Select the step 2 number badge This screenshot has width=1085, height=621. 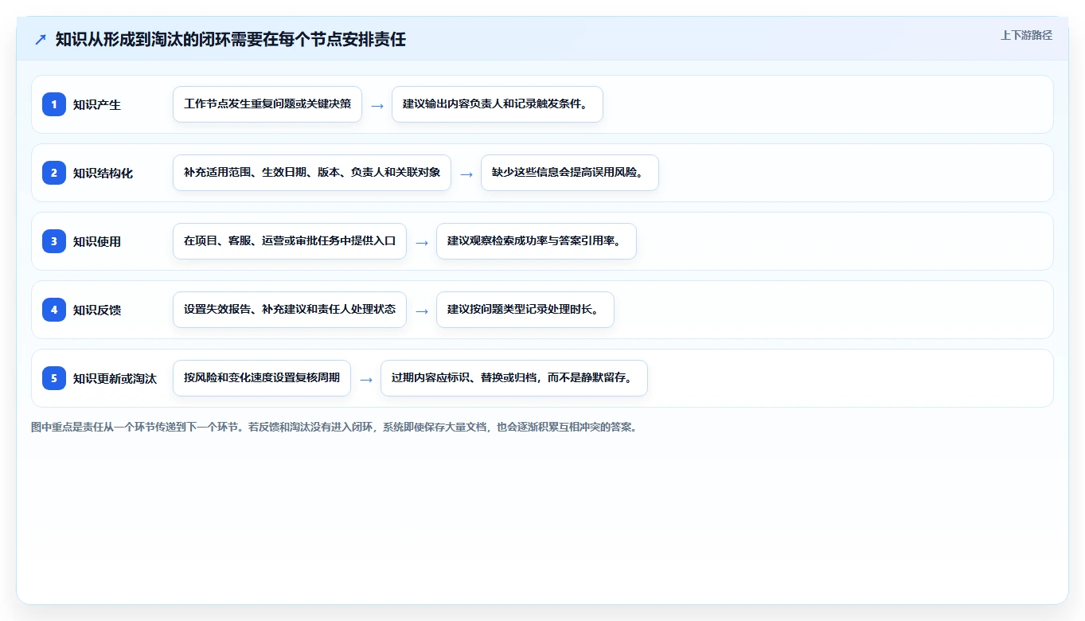click(x=54, y=173)
